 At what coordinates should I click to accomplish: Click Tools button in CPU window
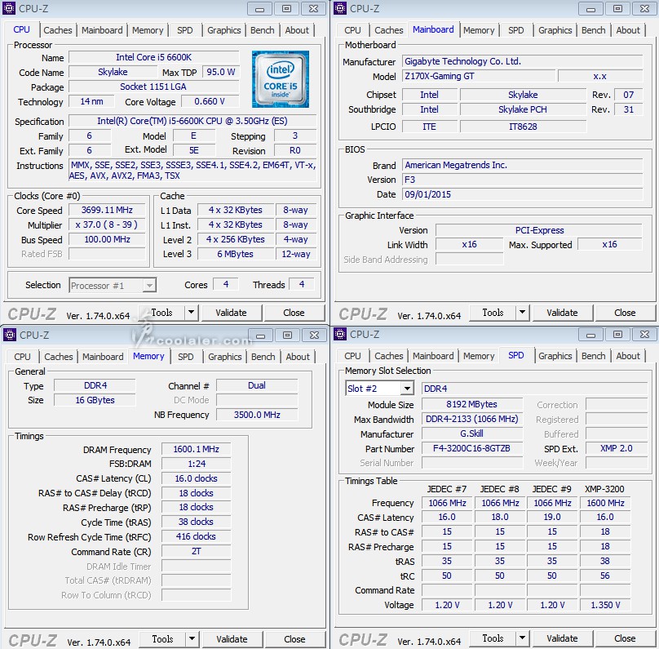click(161, 313)
